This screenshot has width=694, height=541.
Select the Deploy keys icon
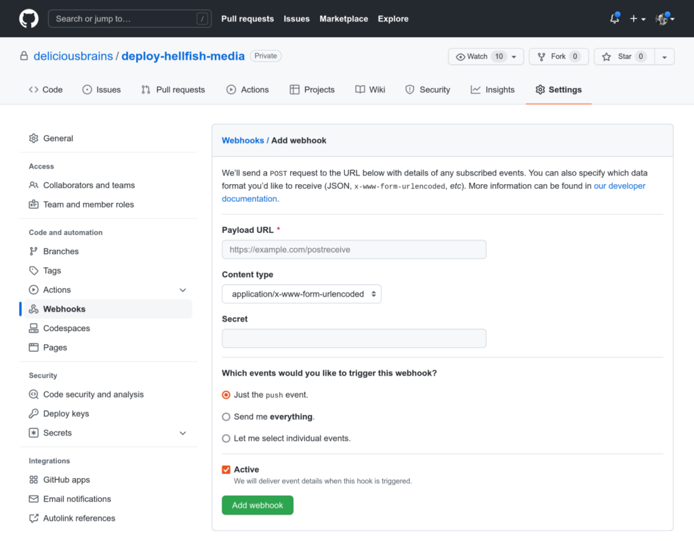pyautogui.click(x=34, y=413)
